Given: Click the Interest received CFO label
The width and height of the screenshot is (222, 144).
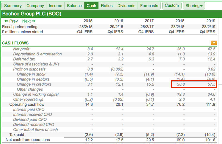Looking at the screenshot, I should (x=33, y=114).
